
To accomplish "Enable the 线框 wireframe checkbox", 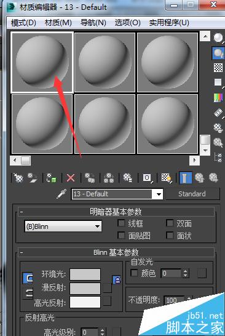I will tap(121, 223).
